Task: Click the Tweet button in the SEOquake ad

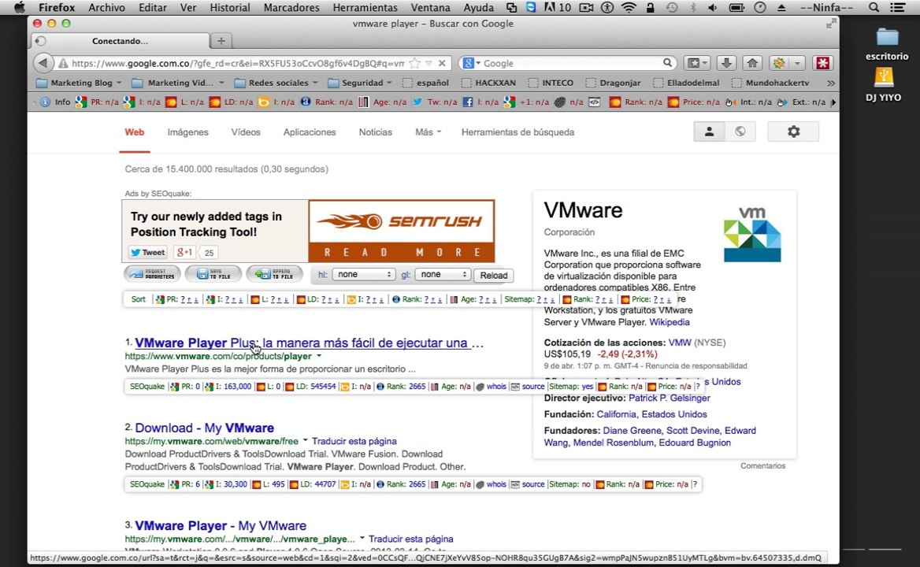Action: [148, 253]
